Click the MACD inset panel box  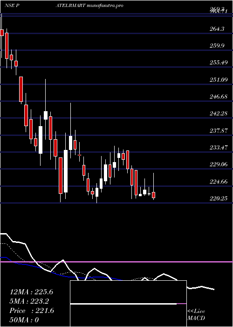[x=128, y=304]
